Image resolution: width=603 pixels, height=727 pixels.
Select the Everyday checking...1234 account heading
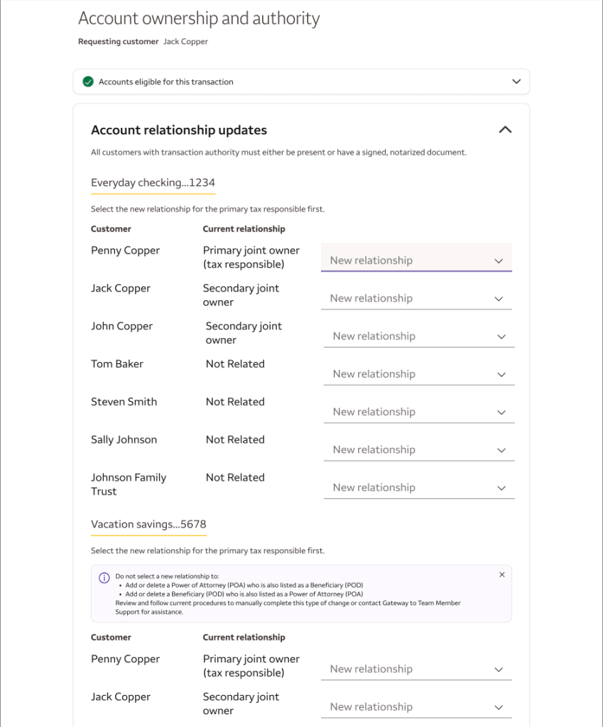click(x=153, y=183)
